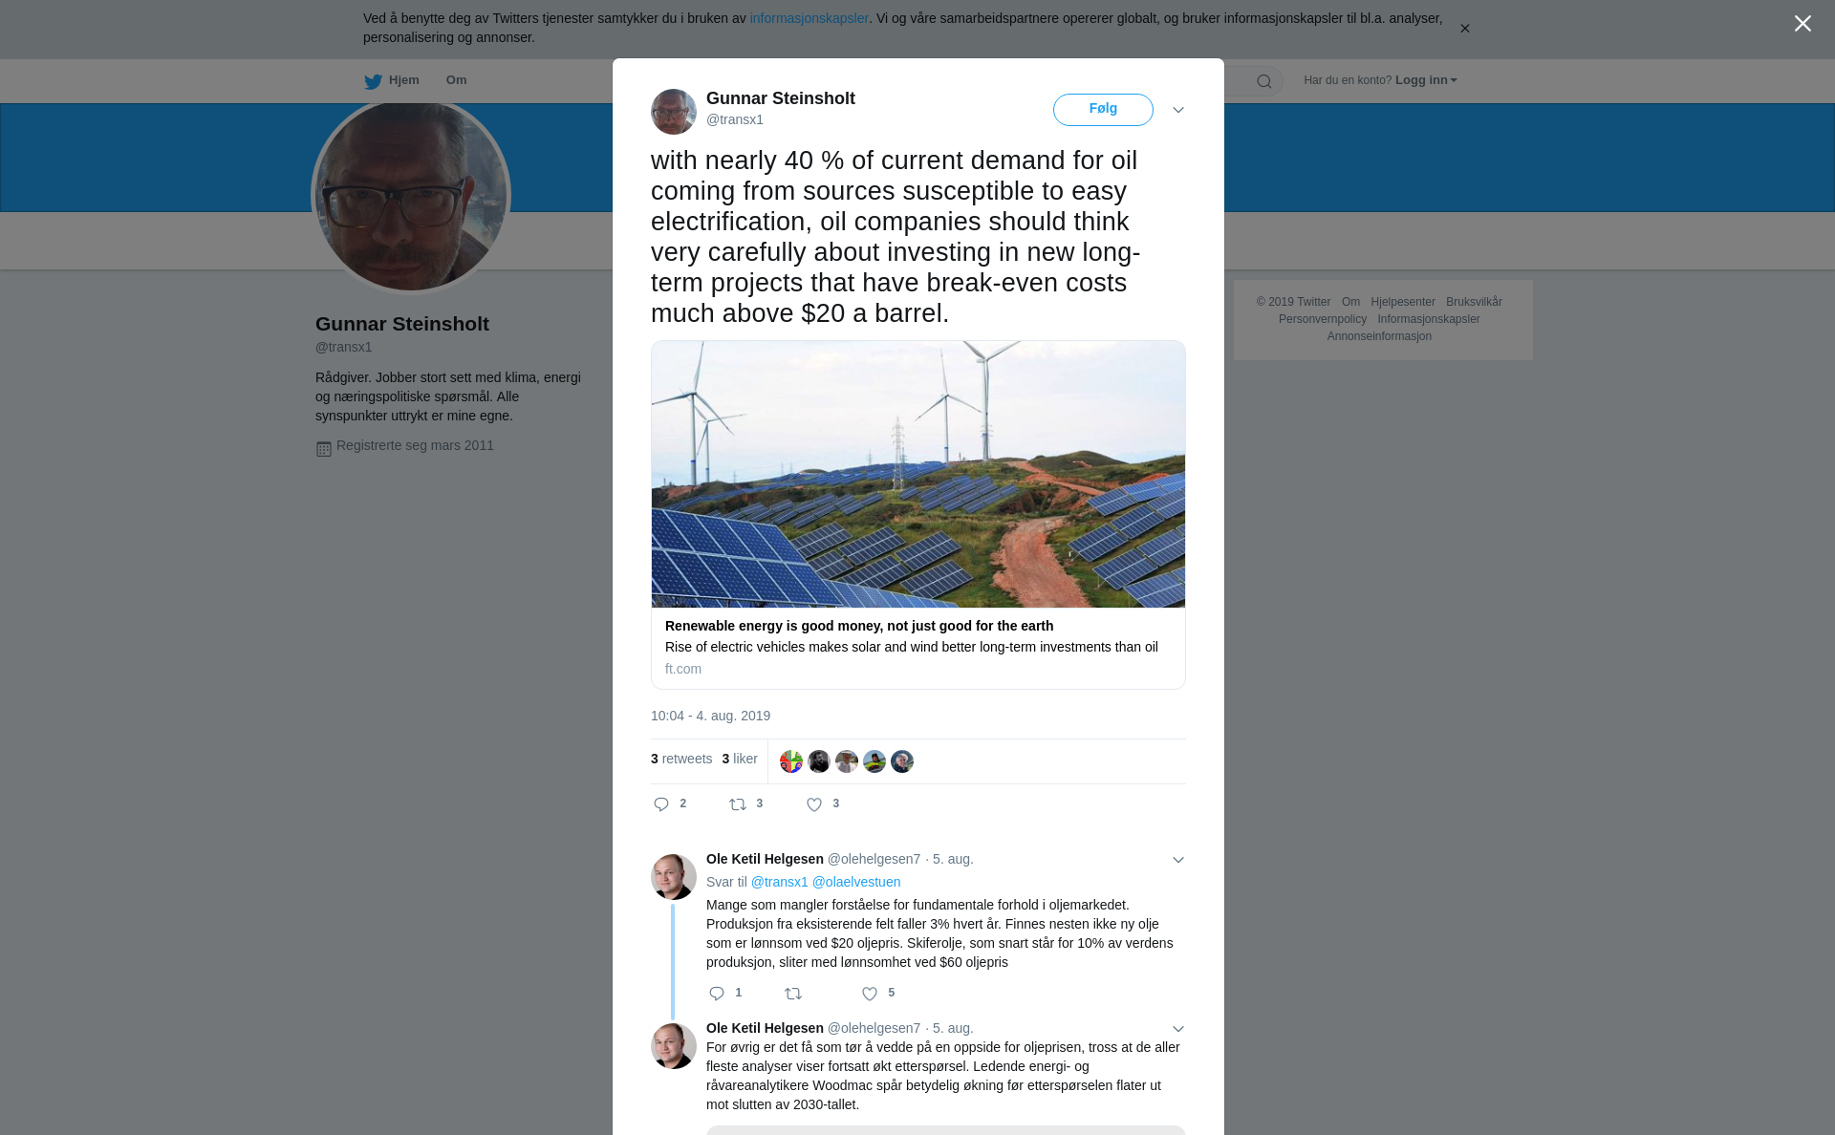Open the informasjonskapsler link
This screenshot has width=1835, height=1135.
[809, 18]
